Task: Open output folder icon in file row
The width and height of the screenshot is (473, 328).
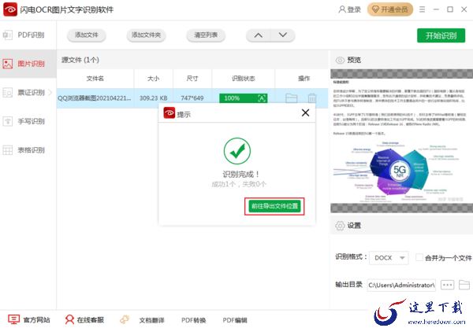Action: 292,98
